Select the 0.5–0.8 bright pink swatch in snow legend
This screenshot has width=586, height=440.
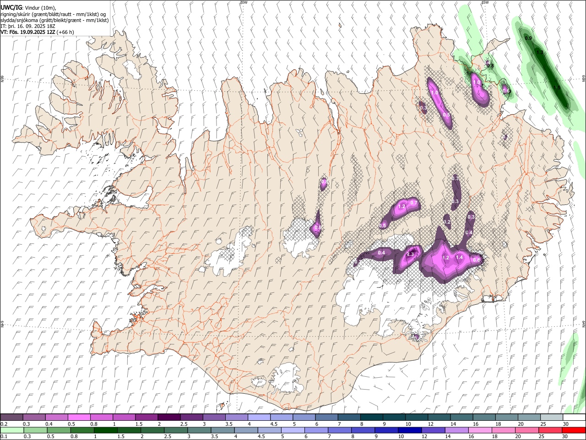[x=79, y=418]
